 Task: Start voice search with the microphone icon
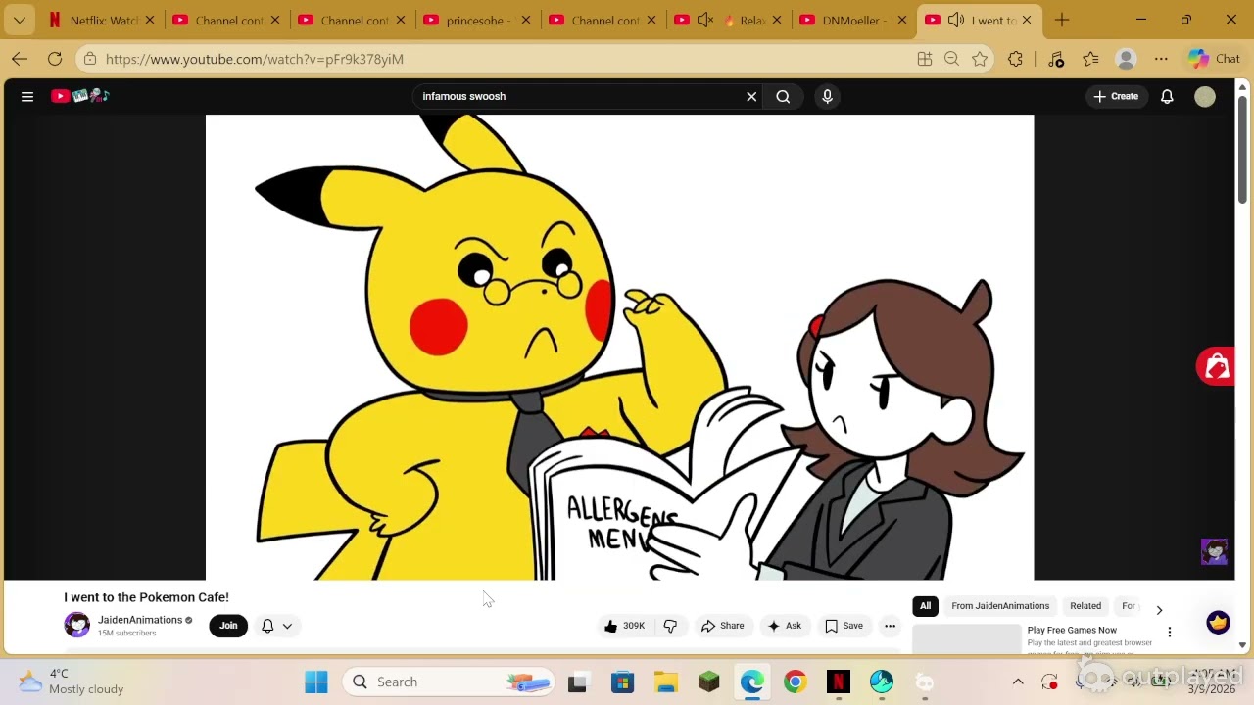827,96
